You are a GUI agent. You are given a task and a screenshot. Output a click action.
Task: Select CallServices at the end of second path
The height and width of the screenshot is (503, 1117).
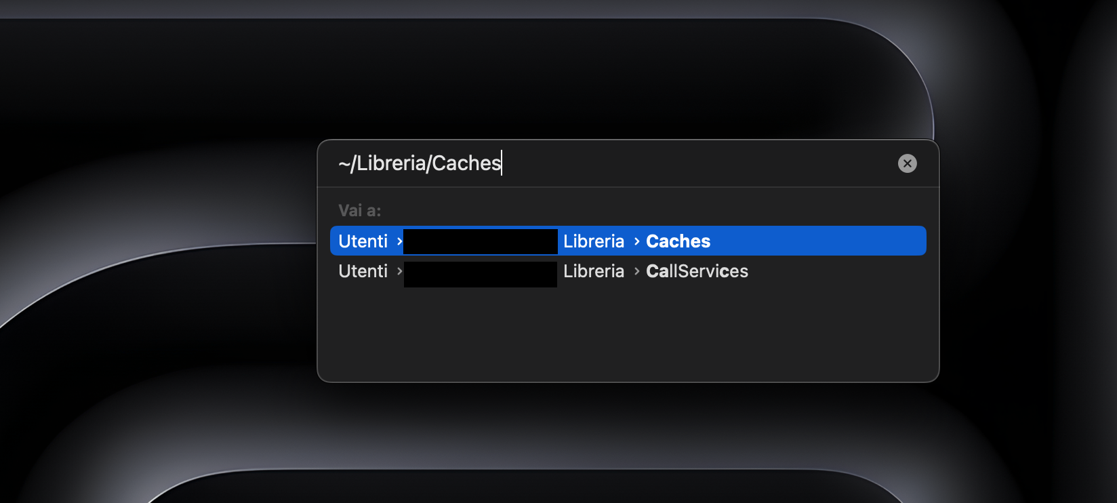(697, 271)
